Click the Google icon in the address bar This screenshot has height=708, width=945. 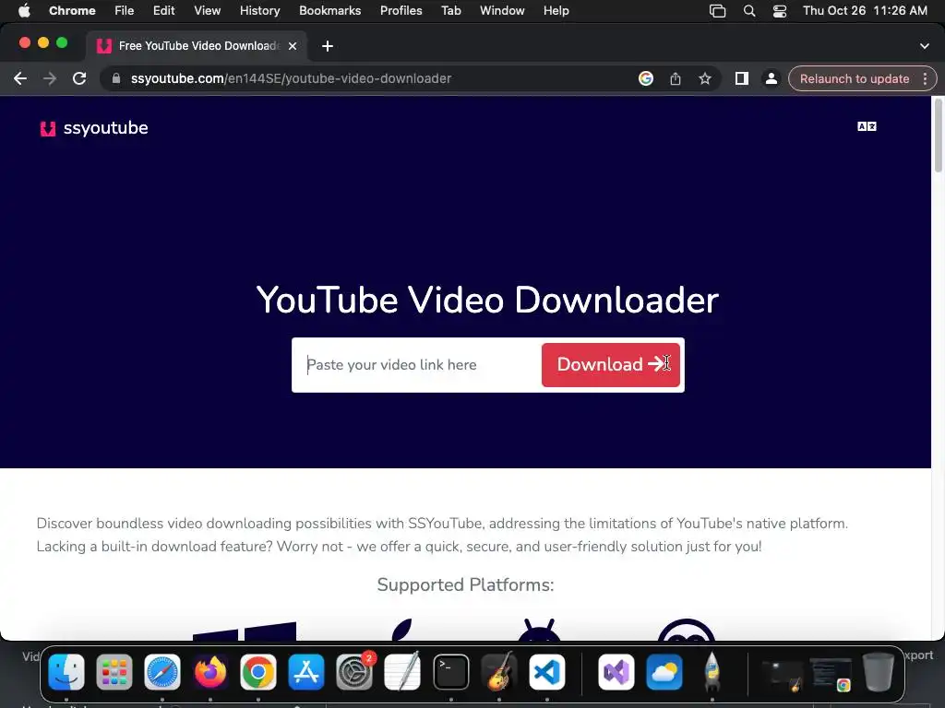click(645, 79)
